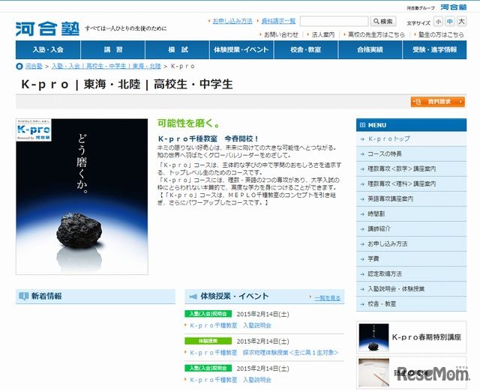Open 塾生の方はこちら link
This screenshot has width=480, height=391.
click(x=441, y=35)
